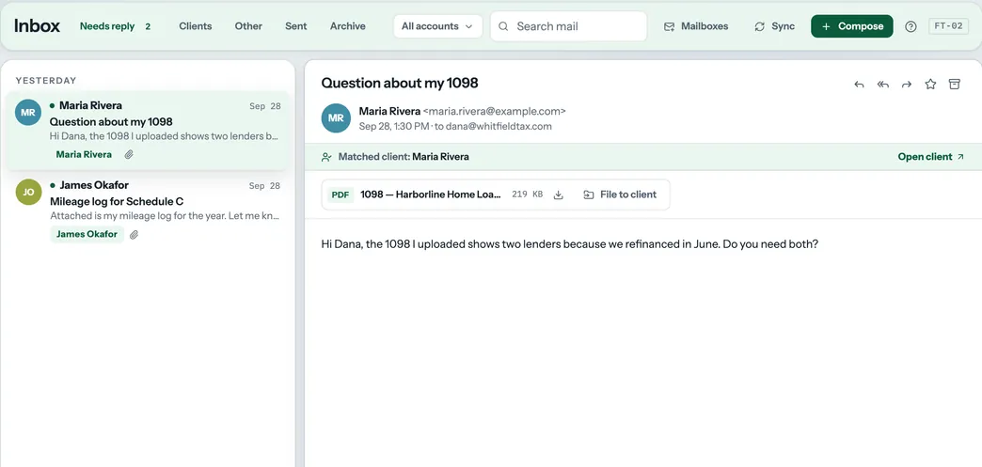This screenshot has width=982, height=467.
Task: Star the Question about my 1098 email
Action: click(x=930, y=84)
